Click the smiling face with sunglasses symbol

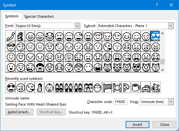[11, 47]
